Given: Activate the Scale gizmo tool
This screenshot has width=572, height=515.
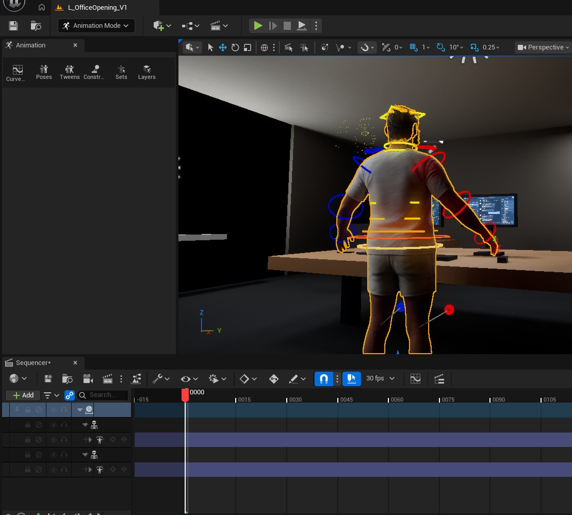Looking at the screenshot, I should tap(248, 47).
